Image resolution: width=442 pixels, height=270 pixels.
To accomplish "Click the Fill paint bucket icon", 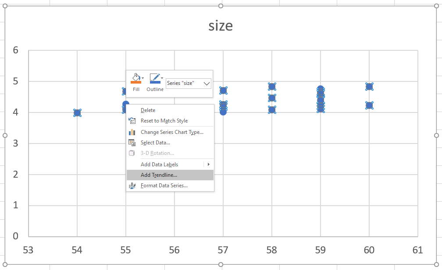I will pyautogui.click(x=135, y=78).
